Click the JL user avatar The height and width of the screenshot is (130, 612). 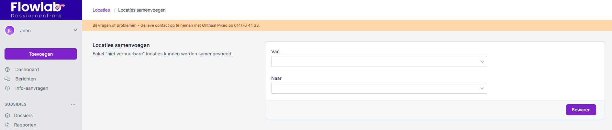click(x=10, y=31)
